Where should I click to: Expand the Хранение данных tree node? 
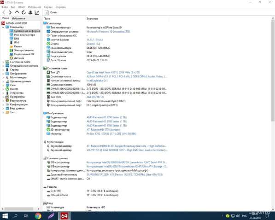3,81
